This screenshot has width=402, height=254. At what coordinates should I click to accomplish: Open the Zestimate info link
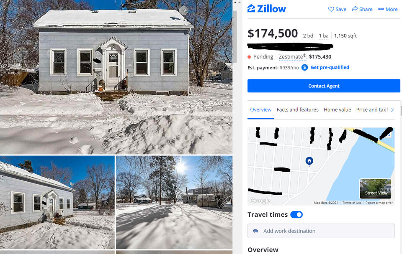click(x=293, y=57)
